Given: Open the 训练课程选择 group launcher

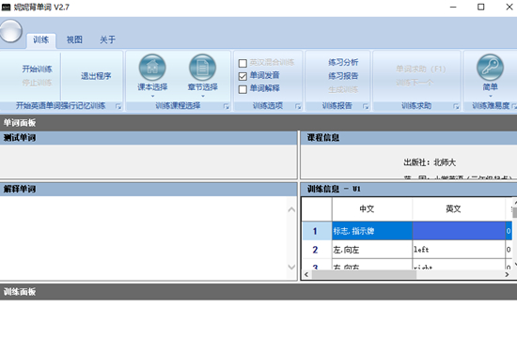Looking at the screenshot, I should 227,106.
